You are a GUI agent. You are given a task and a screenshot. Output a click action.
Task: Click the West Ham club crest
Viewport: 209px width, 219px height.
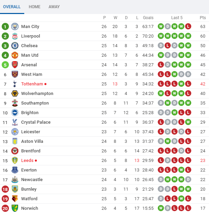[x=15, y=74]
